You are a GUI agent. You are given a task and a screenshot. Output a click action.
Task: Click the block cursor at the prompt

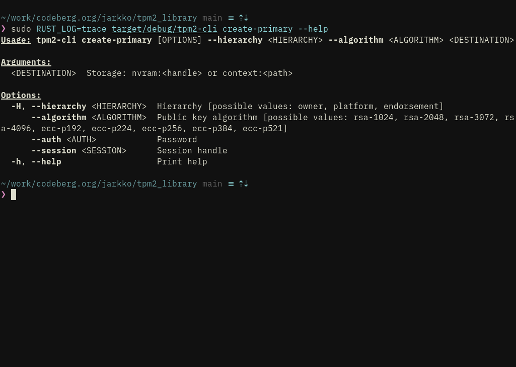pos(14,195)
